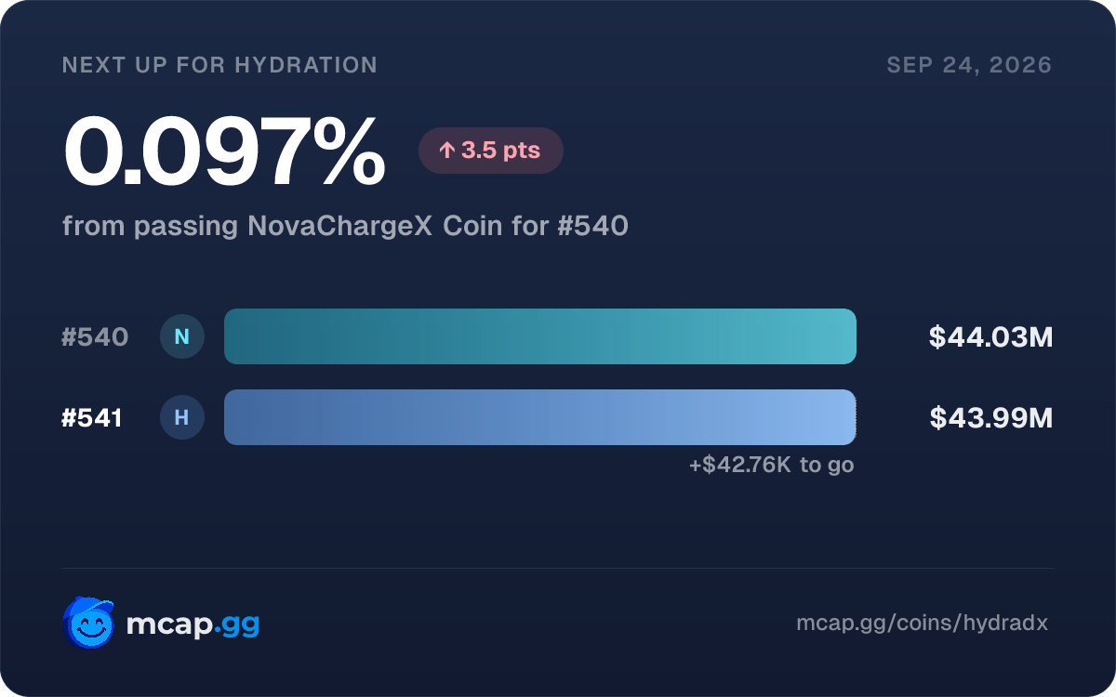Click the mcap.gg smiley mascot logo
1116x697 pixels.
point(88,623)
